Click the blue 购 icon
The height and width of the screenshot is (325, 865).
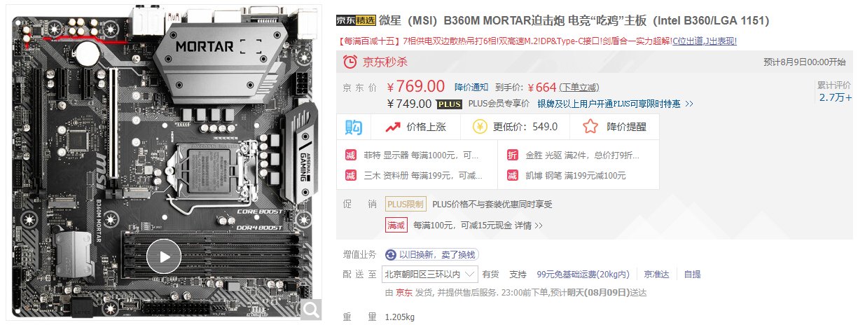354,127
